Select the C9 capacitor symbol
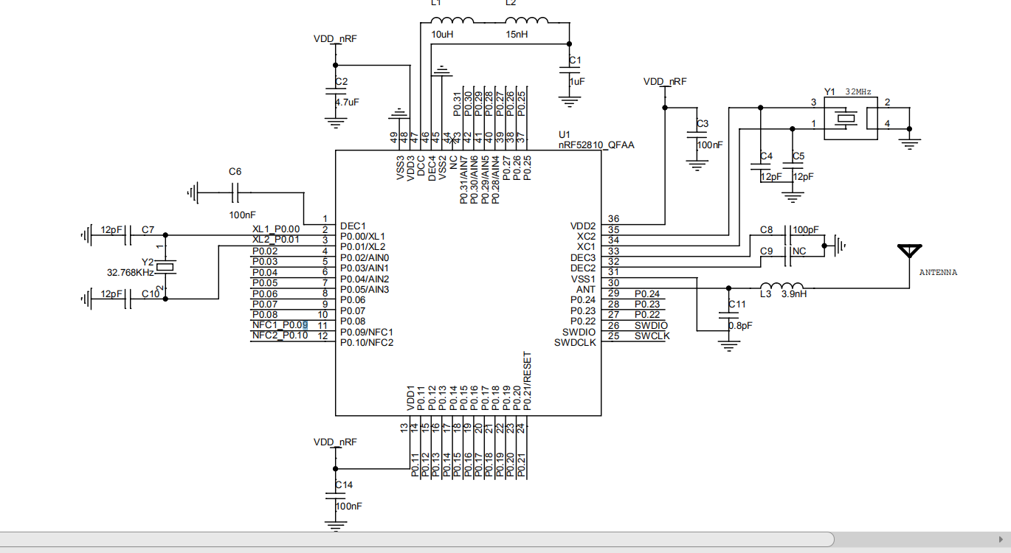This screenshot has width=1011, height=553. (788, 256)
